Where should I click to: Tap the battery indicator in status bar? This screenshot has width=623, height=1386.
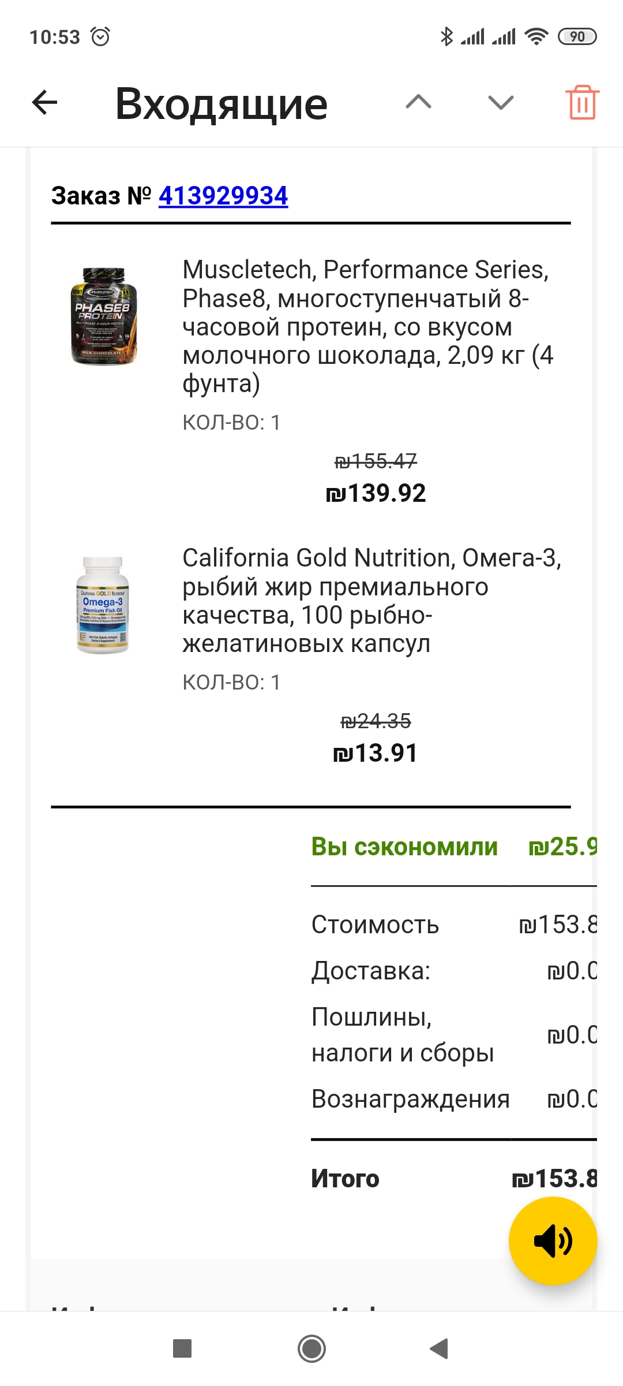577,37
